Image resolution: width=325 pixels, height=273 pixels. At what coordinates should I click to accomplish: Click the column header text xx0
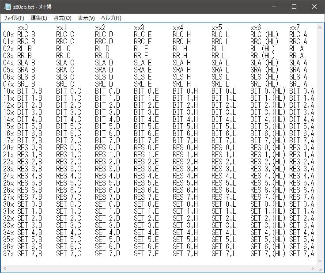(x=23, y=27)
